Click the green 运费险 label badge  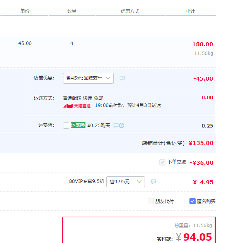coord(78,125)
